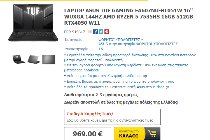Screen dimensions: 210x140
Task: Pin product on Pinterest
Action: click(x=107, y=32)
